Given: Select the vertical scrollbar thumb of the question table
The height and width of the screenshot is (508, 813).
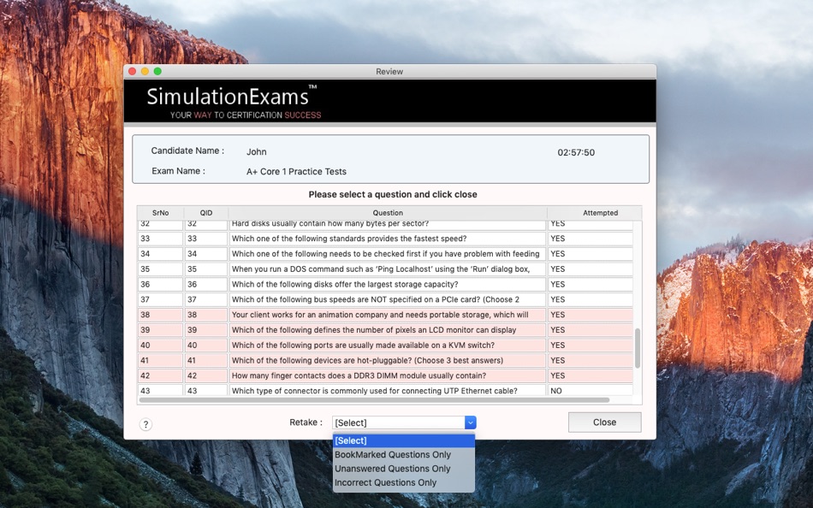Looking at the screenshot, I should [x=638, y=348].
